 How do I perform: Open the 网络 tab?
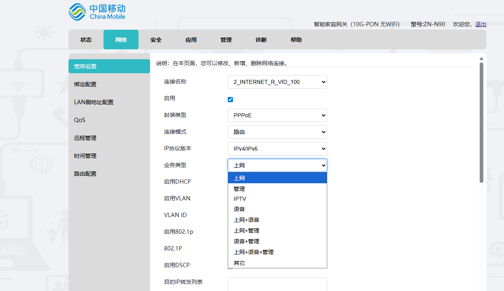click(x=121, y=40)
